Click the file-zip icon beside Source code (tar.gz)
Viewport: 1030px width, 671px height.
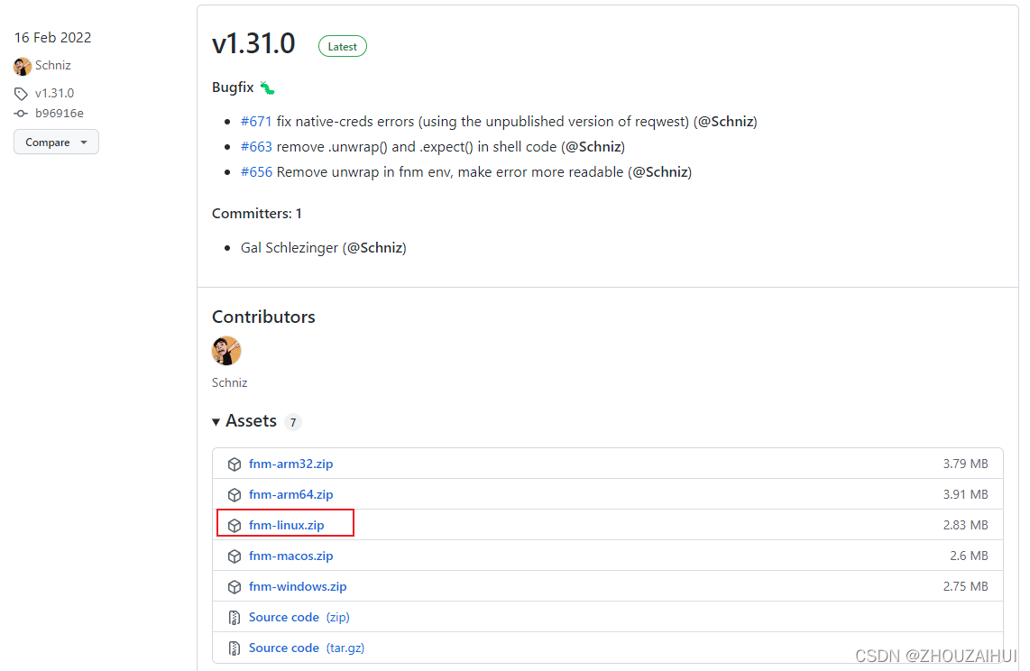point(235,648)
